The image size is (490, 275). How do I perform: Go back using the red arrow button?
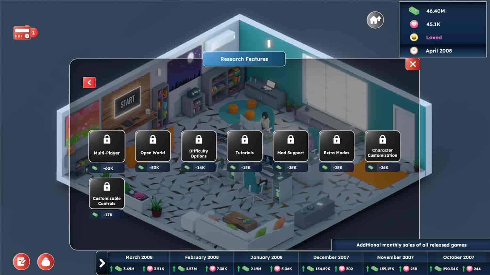click(x=89, y=82)
